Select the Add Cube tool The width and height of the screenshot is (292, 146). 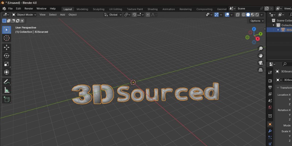coord(7,99)
